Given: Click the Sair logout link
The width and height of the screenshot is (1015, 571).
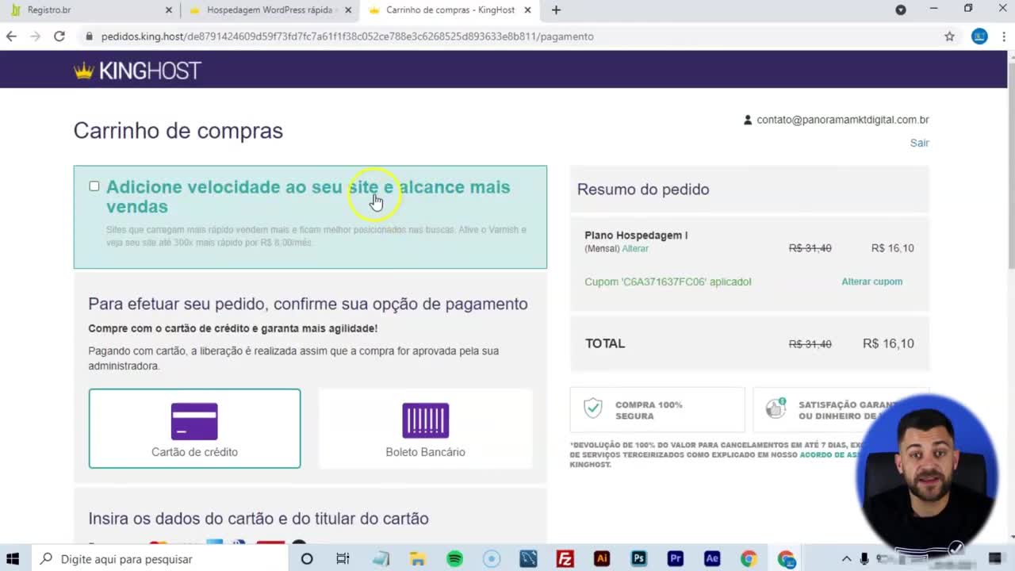Looking at the screenshot, I should point(919,143).
